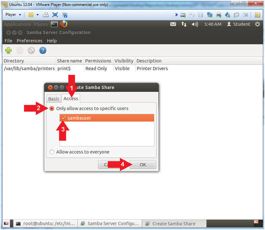The width and height of the screenshot is (265, 230).
Task: Click the USB device icon left of the display icon
Action: 236,15
